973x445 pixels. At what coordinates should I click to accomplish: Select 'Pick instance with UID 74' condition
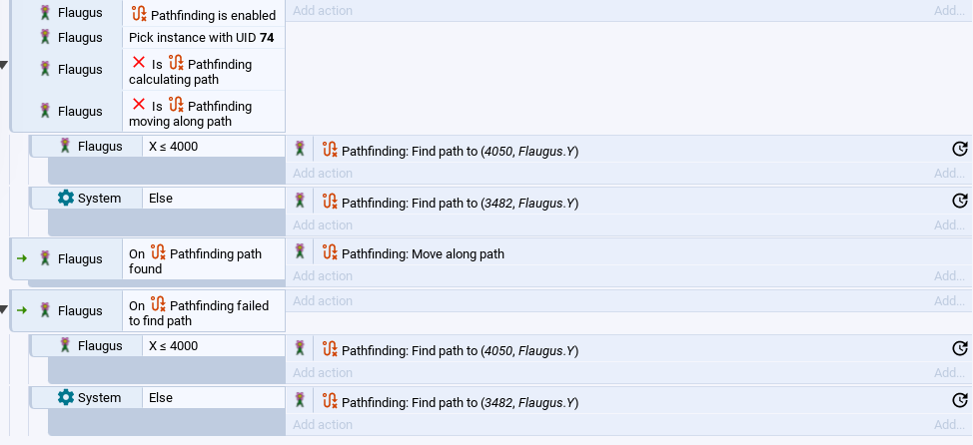[201, 37]
